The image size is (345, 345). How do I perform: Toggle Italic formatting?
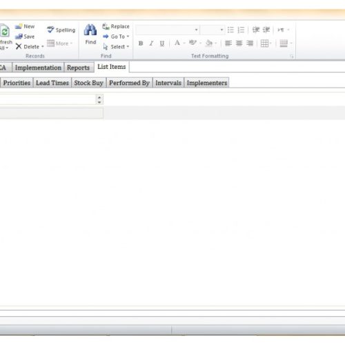pyautogui.click(x=151, y=43)
